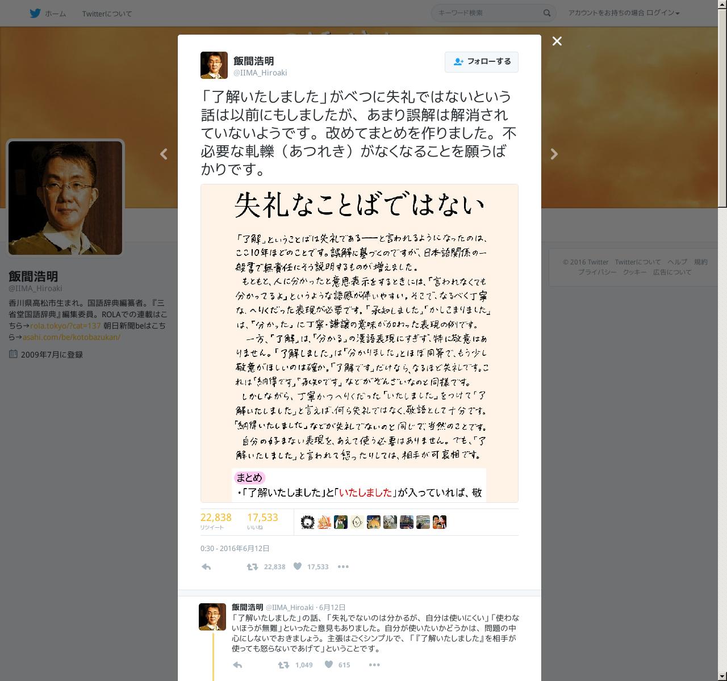Image resolution: width=727 pixels, height=681 pixels.
Task: Open ホーム in top navigation
Action: (x=55, y=14)
